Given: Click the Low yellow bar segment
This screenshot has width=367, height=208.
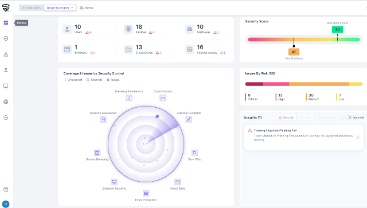Looking at the screenshot, I should click(x=356, y=84).
